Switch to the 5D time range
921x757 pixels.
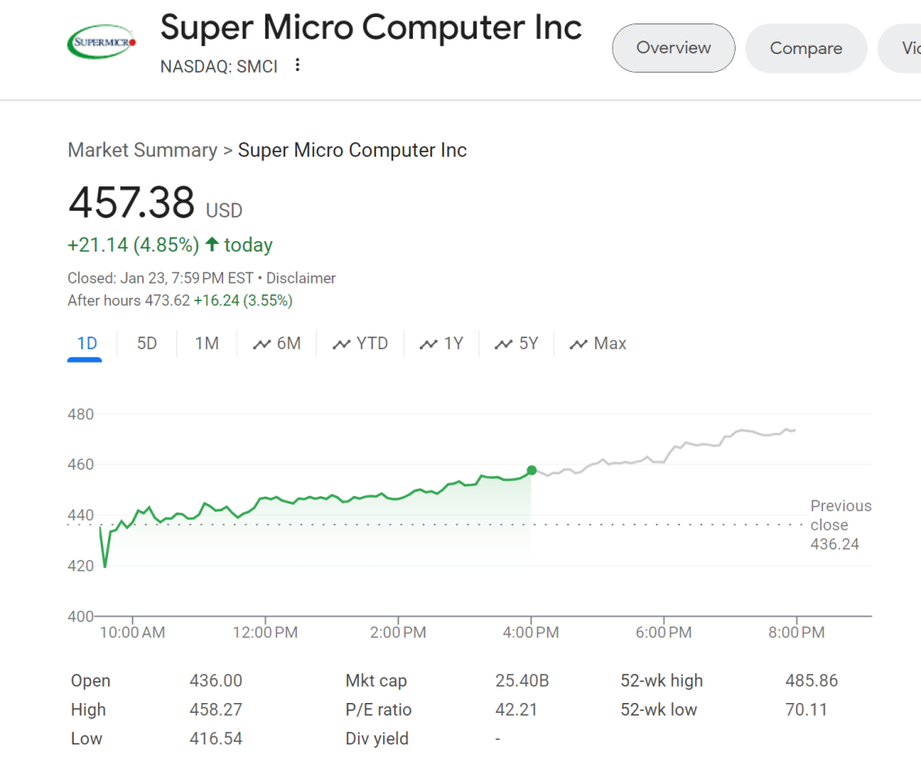pos(147,343)
